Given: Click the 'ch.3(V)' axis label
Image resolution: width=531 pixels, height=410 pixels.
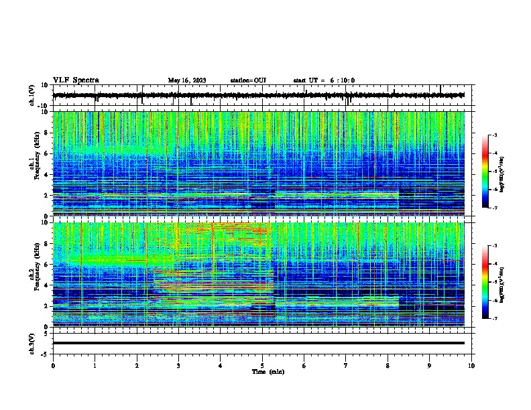Looking at the screenshot, I should [x=32, y=344].
